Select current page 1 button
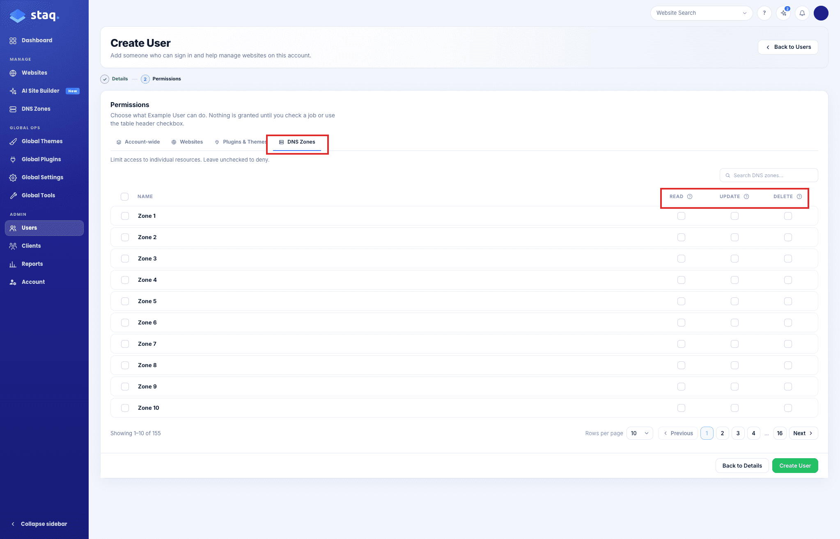840x539 pixels. tap(707, 433)
